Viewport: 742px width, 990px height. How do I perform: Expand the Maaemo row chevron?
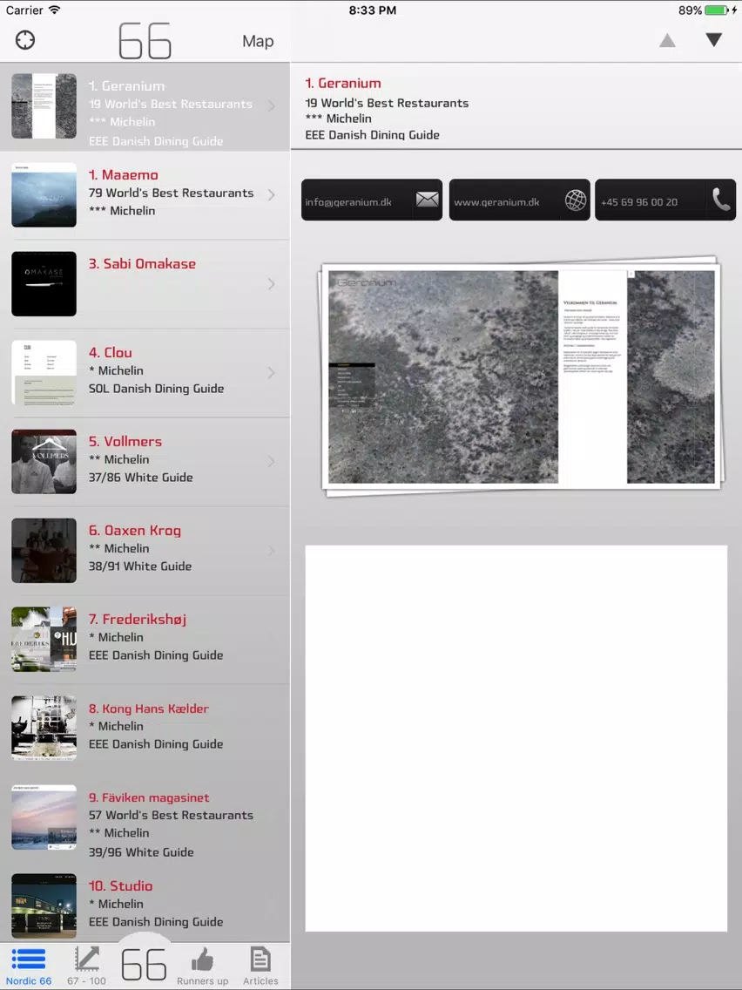[272, 195]
